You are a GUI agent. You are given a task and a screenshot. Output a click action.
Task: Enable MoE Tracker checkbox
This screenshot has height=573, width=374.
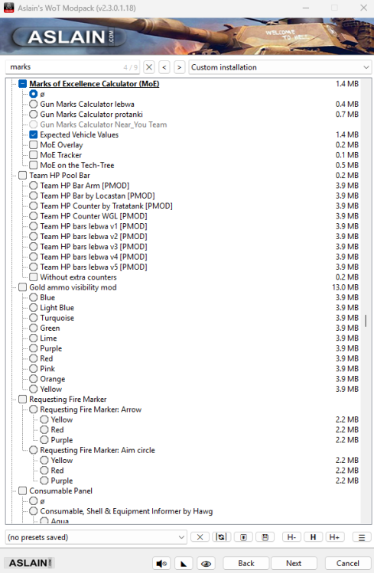34,155
